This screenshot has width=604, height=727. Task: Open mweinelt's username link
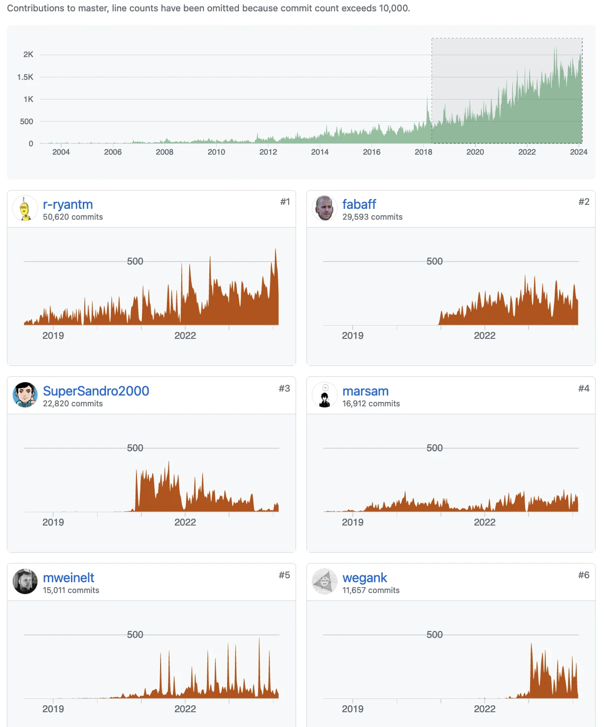point(68,578)
